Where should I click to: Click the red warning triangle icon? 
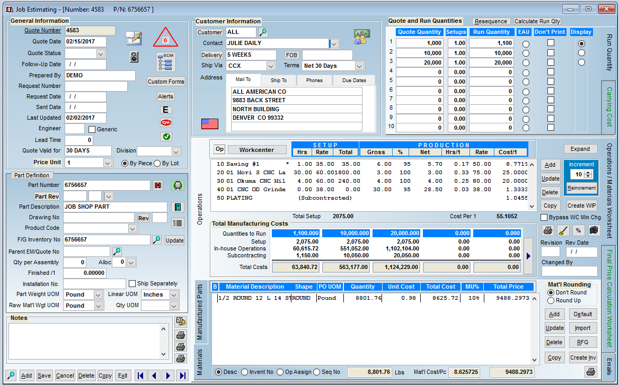[165, 39]
